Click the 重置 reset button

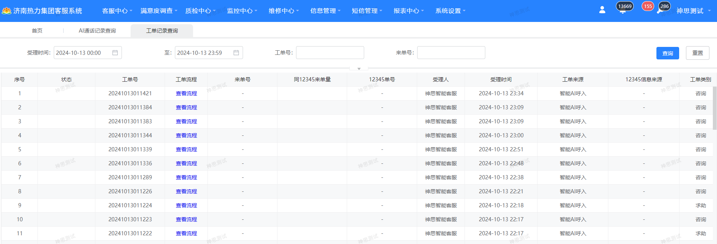click(697, 53)
